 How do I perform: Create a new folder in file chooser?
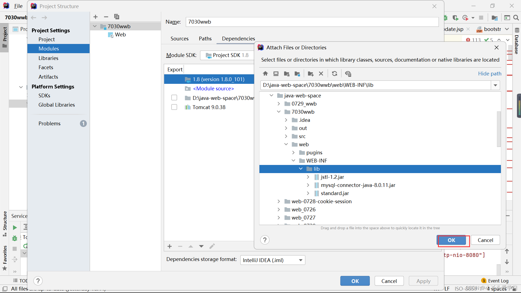point(311,74)
